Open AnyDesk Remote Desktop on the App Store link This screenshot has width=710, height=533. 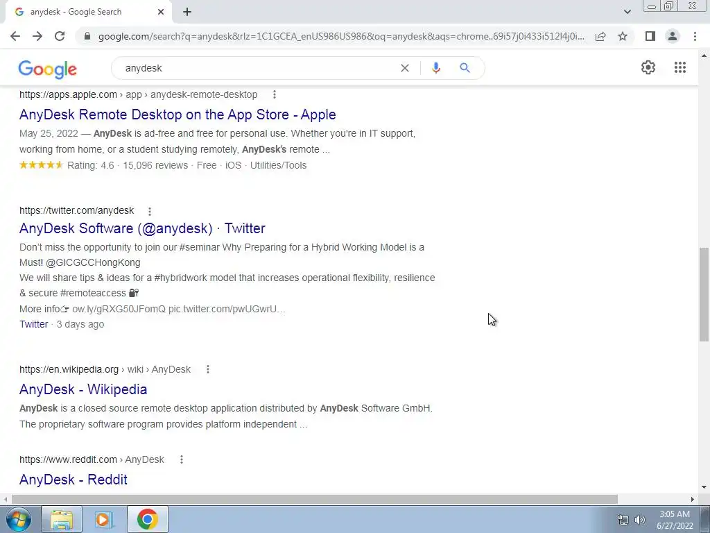point(177,115)
